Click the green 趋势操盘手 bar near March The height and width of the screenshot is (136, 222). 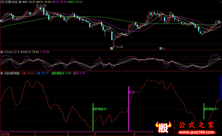pos(93,117)
